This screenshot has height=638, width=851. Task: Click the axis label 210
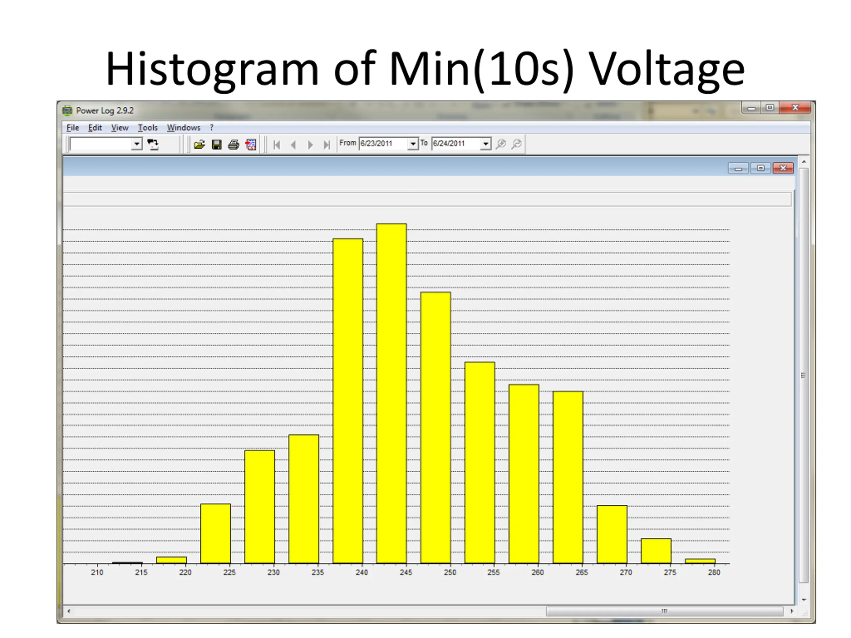(x=97, y=572)
